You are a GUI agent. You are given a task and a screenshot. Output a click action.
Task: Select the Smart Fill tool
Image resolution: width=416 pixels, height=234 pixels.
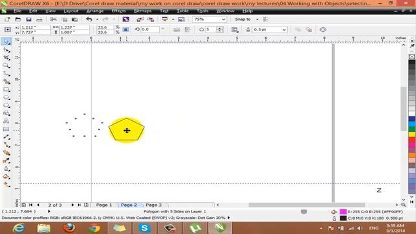point(6,81)
